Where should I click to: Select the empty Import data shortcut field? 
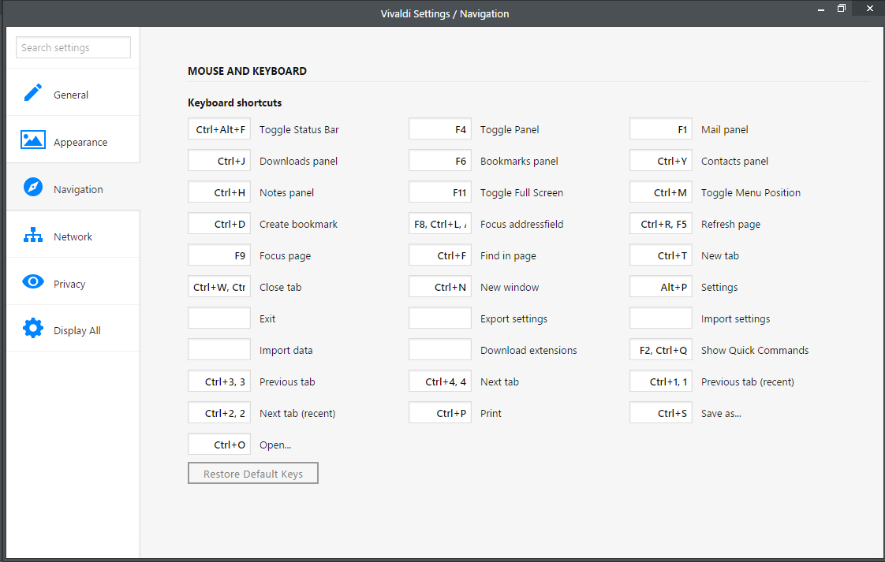[x=219, y=350]
